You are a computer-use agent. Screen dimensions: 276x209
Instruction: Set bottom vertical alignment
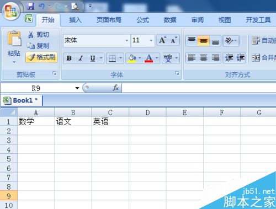point(215,40)
